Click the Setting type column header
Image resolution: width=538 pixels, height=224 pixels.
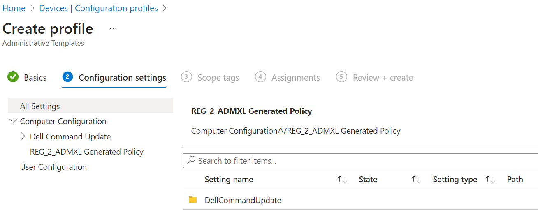[x=455, y=179]
